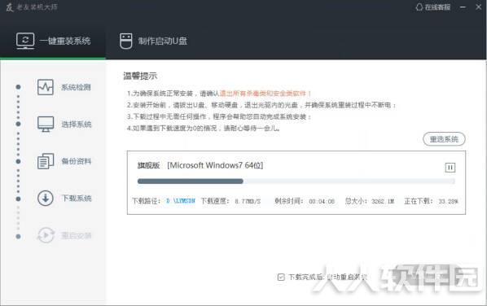Click the USB drive icon
The height and width of the screenshot is (306, 487).
pyautogui.click(x=125, y=41)
